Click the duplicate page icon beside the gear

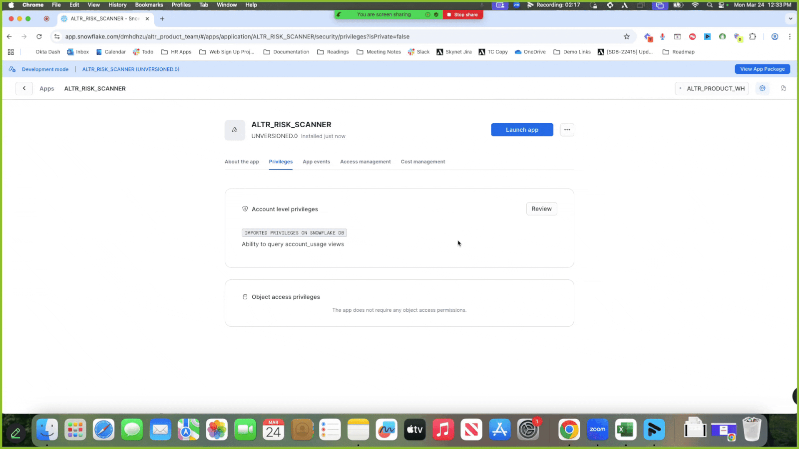click(783, 88)
